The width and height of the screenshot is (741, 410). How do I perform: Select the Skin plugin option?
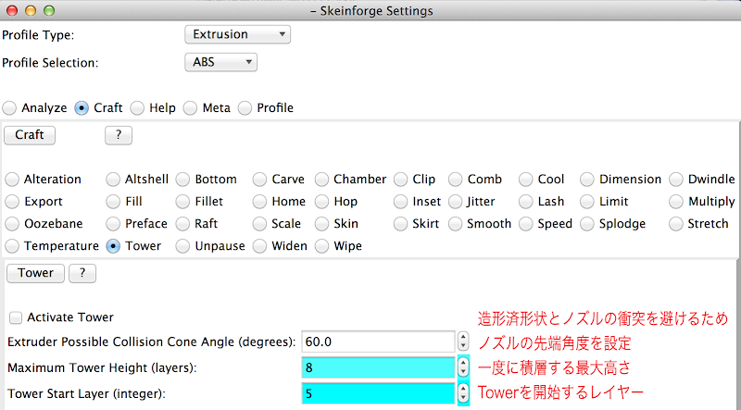point(321,224)
